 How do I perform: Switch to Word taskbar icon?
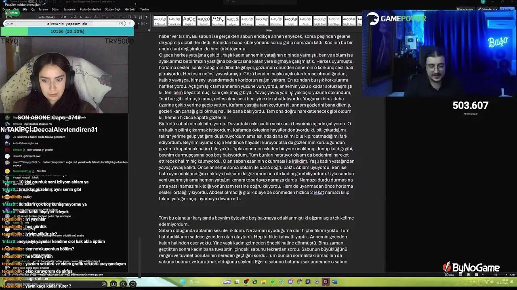pyautogui.click(x=334, y=282)
